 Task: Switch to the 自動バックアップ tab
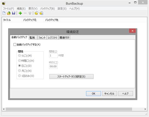pyautogui.click(x=19, y=37)
